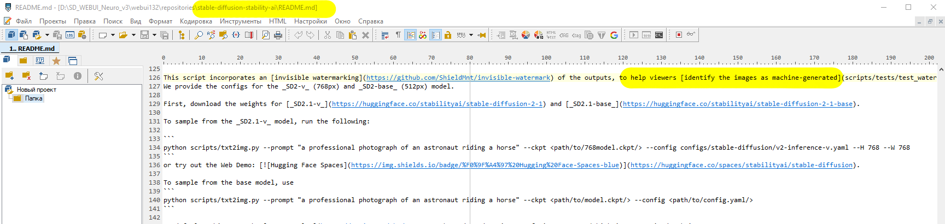Click the Find magnifier icon

click(199, 35)
